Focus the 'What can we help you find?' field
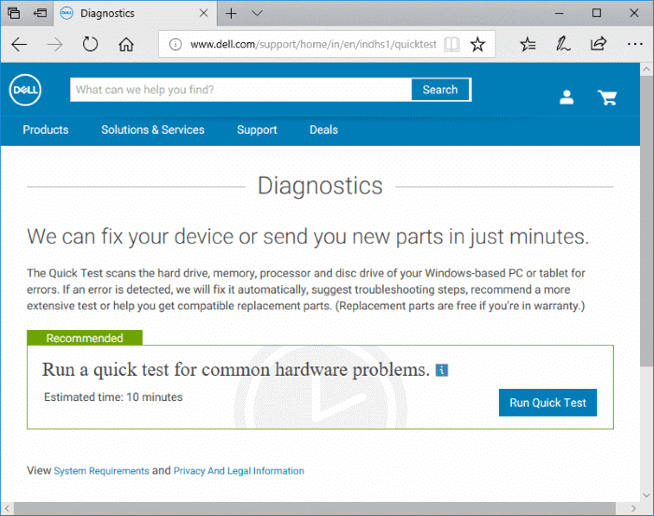654x516 pixels. point(241,90)
